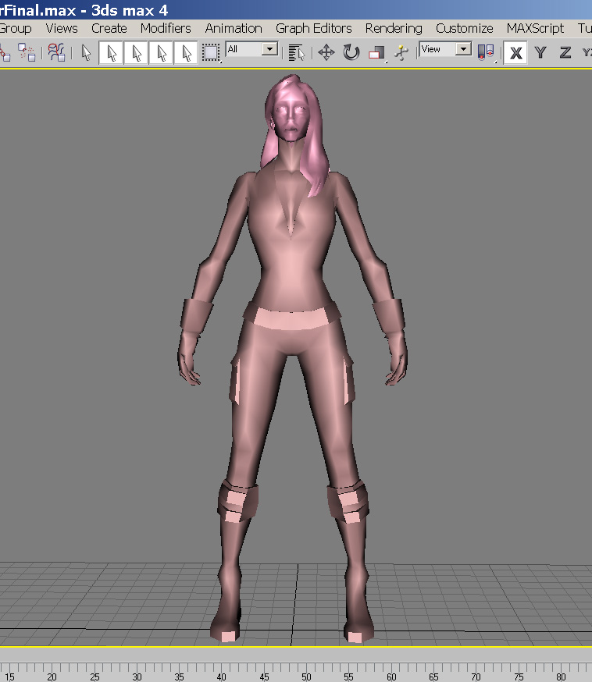Toggle the Z axis constraint
The width and height of the screenshot is (592, 682).
click(565, 53)
